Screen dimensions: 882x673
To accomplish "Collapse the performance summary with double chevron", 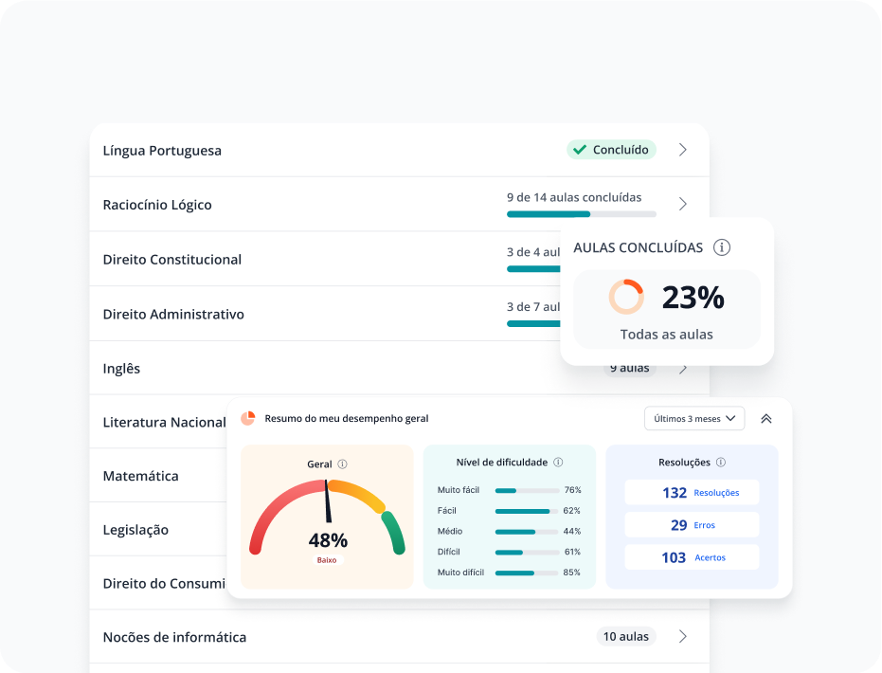I will point(766,418).
